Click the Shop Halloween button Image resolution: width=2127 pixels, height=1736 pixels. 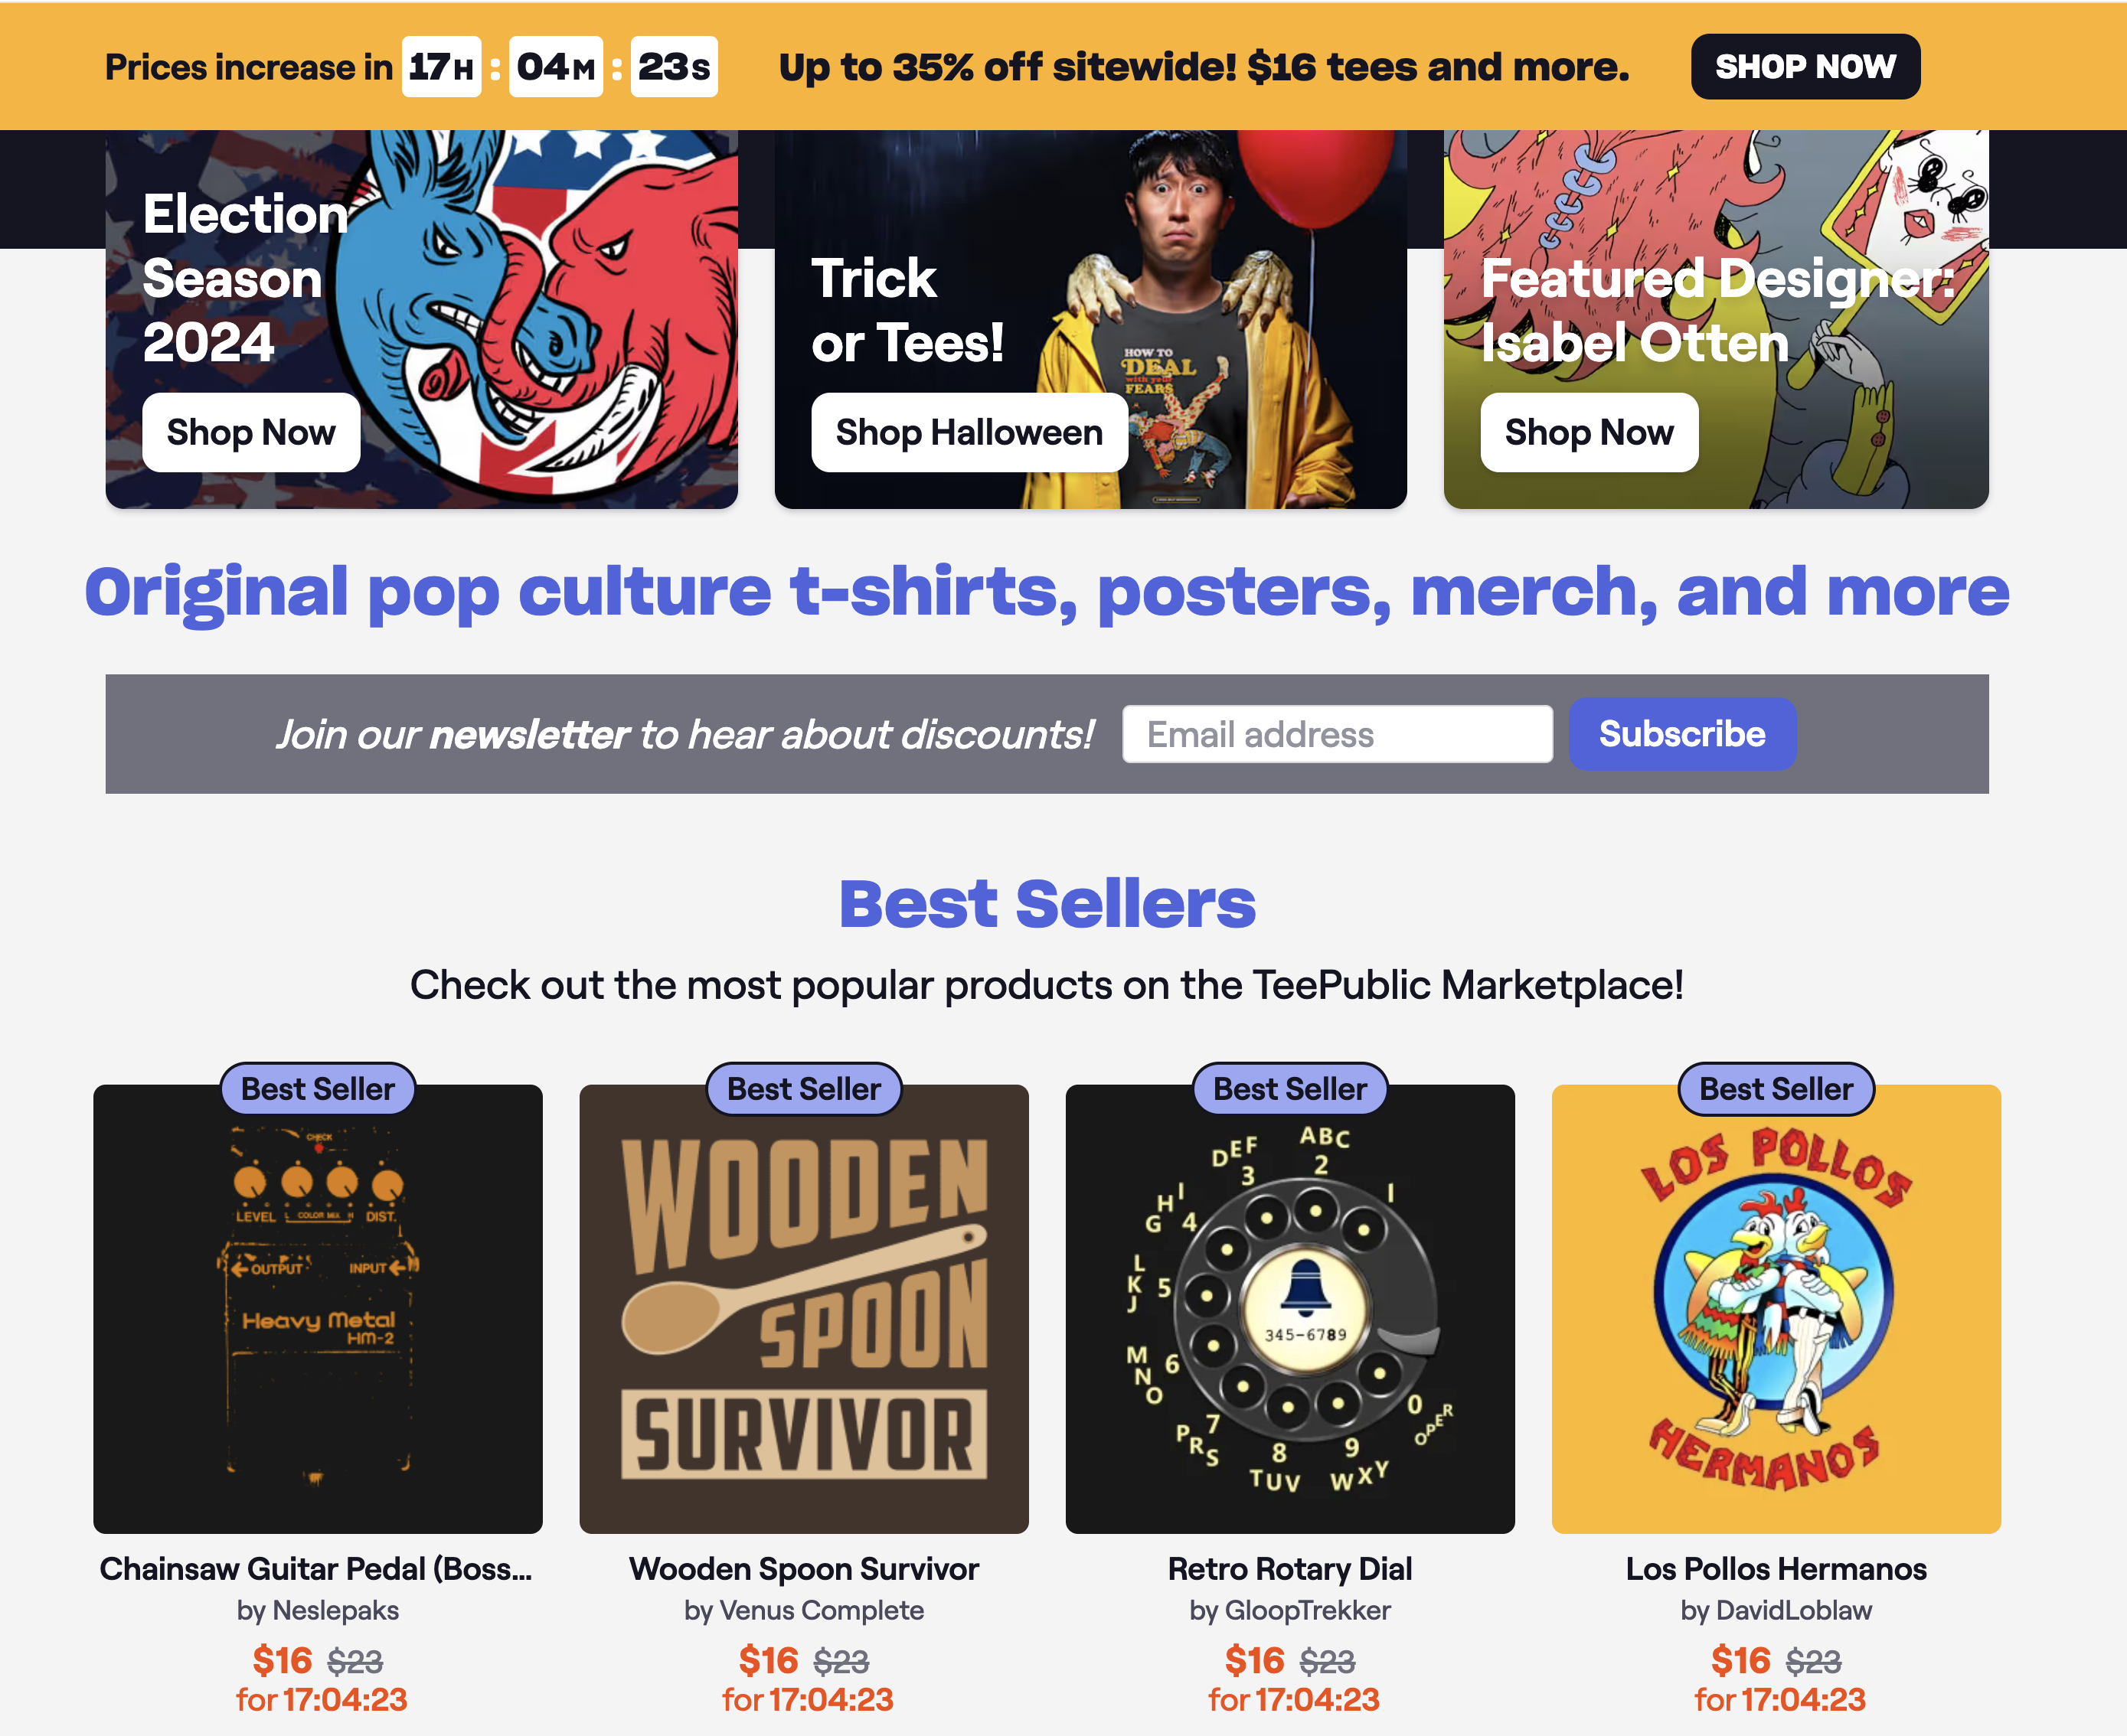coord(969,432)
